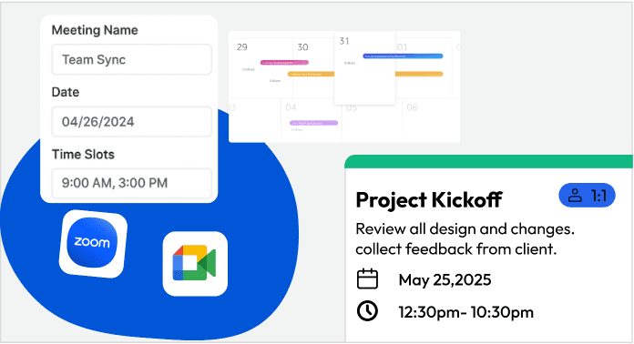The height and width of the screenshot is (344, 634).
Task: Click the purple event bar on day 04
Action: 313,123
